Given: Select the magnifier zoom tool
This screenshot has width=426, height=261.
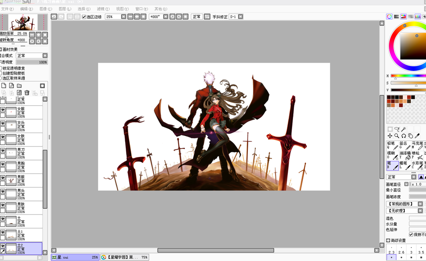Looking at the screenshot, I should click(x=396, y=136).
